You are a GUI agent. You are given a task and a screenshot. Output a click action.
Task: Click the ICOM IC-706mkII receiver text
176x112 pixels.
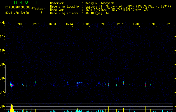click(116, 10)
